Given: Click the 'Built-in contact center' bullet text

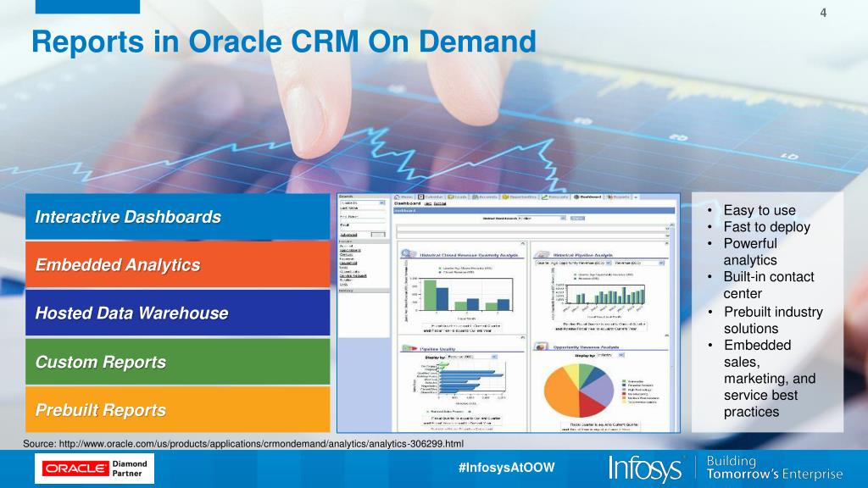Looking at the screenshot, I should click(769, 285).
